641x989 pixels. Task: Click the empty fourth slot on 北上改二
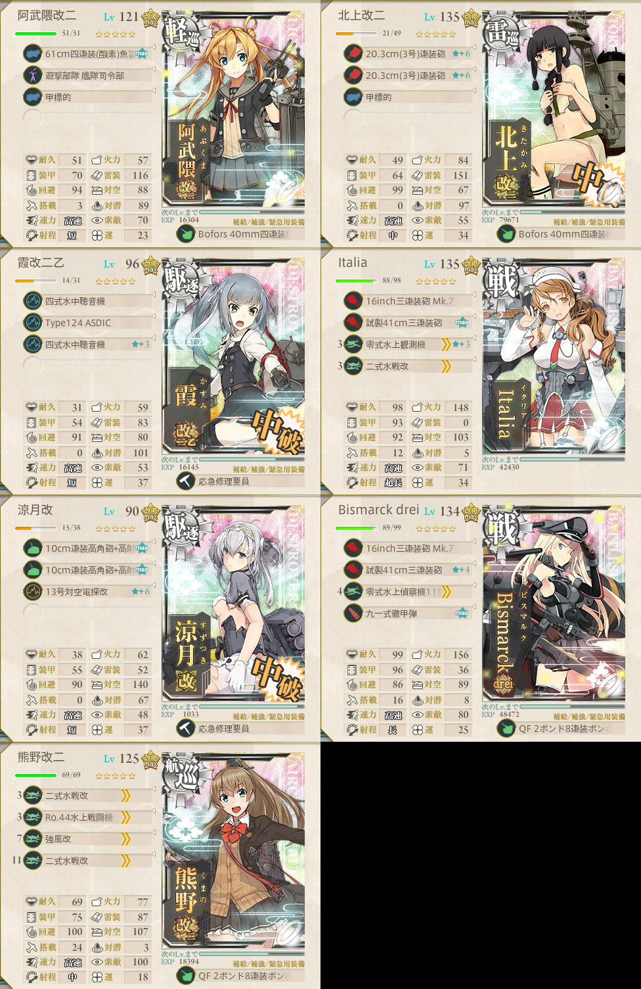pyautogui.click(x=353, y=119)
